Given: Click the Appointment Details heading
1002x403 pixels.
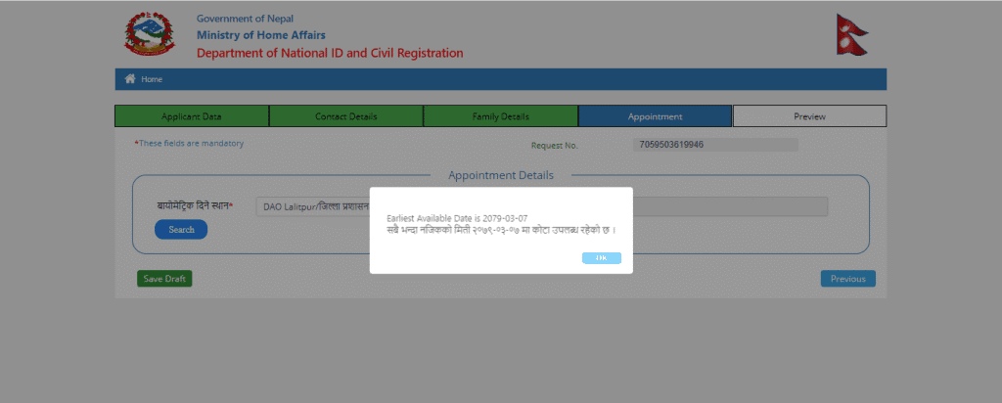Looking at the screenshot, I should point(501,175).
